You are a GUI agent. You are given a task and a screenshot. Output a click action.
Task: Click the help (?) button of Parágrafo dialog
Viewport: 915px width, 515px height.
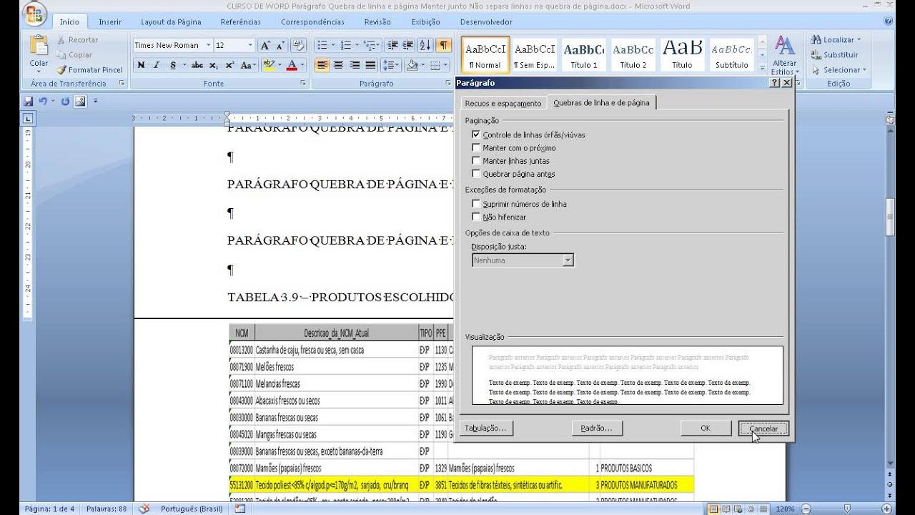tap(775, 83)
